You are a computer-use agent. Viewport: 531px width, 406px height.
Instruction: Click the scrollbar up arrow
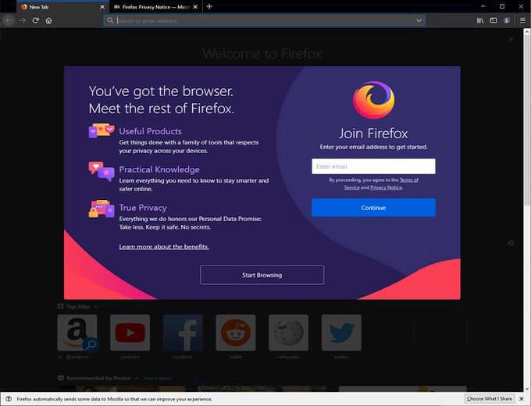(526, 32)
